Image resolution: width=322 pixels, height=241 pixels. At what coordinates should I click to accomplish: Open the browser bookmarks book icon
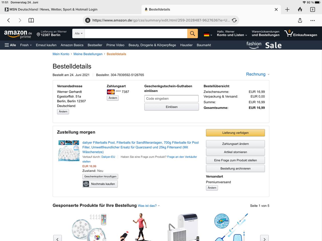tap(31, 20)
